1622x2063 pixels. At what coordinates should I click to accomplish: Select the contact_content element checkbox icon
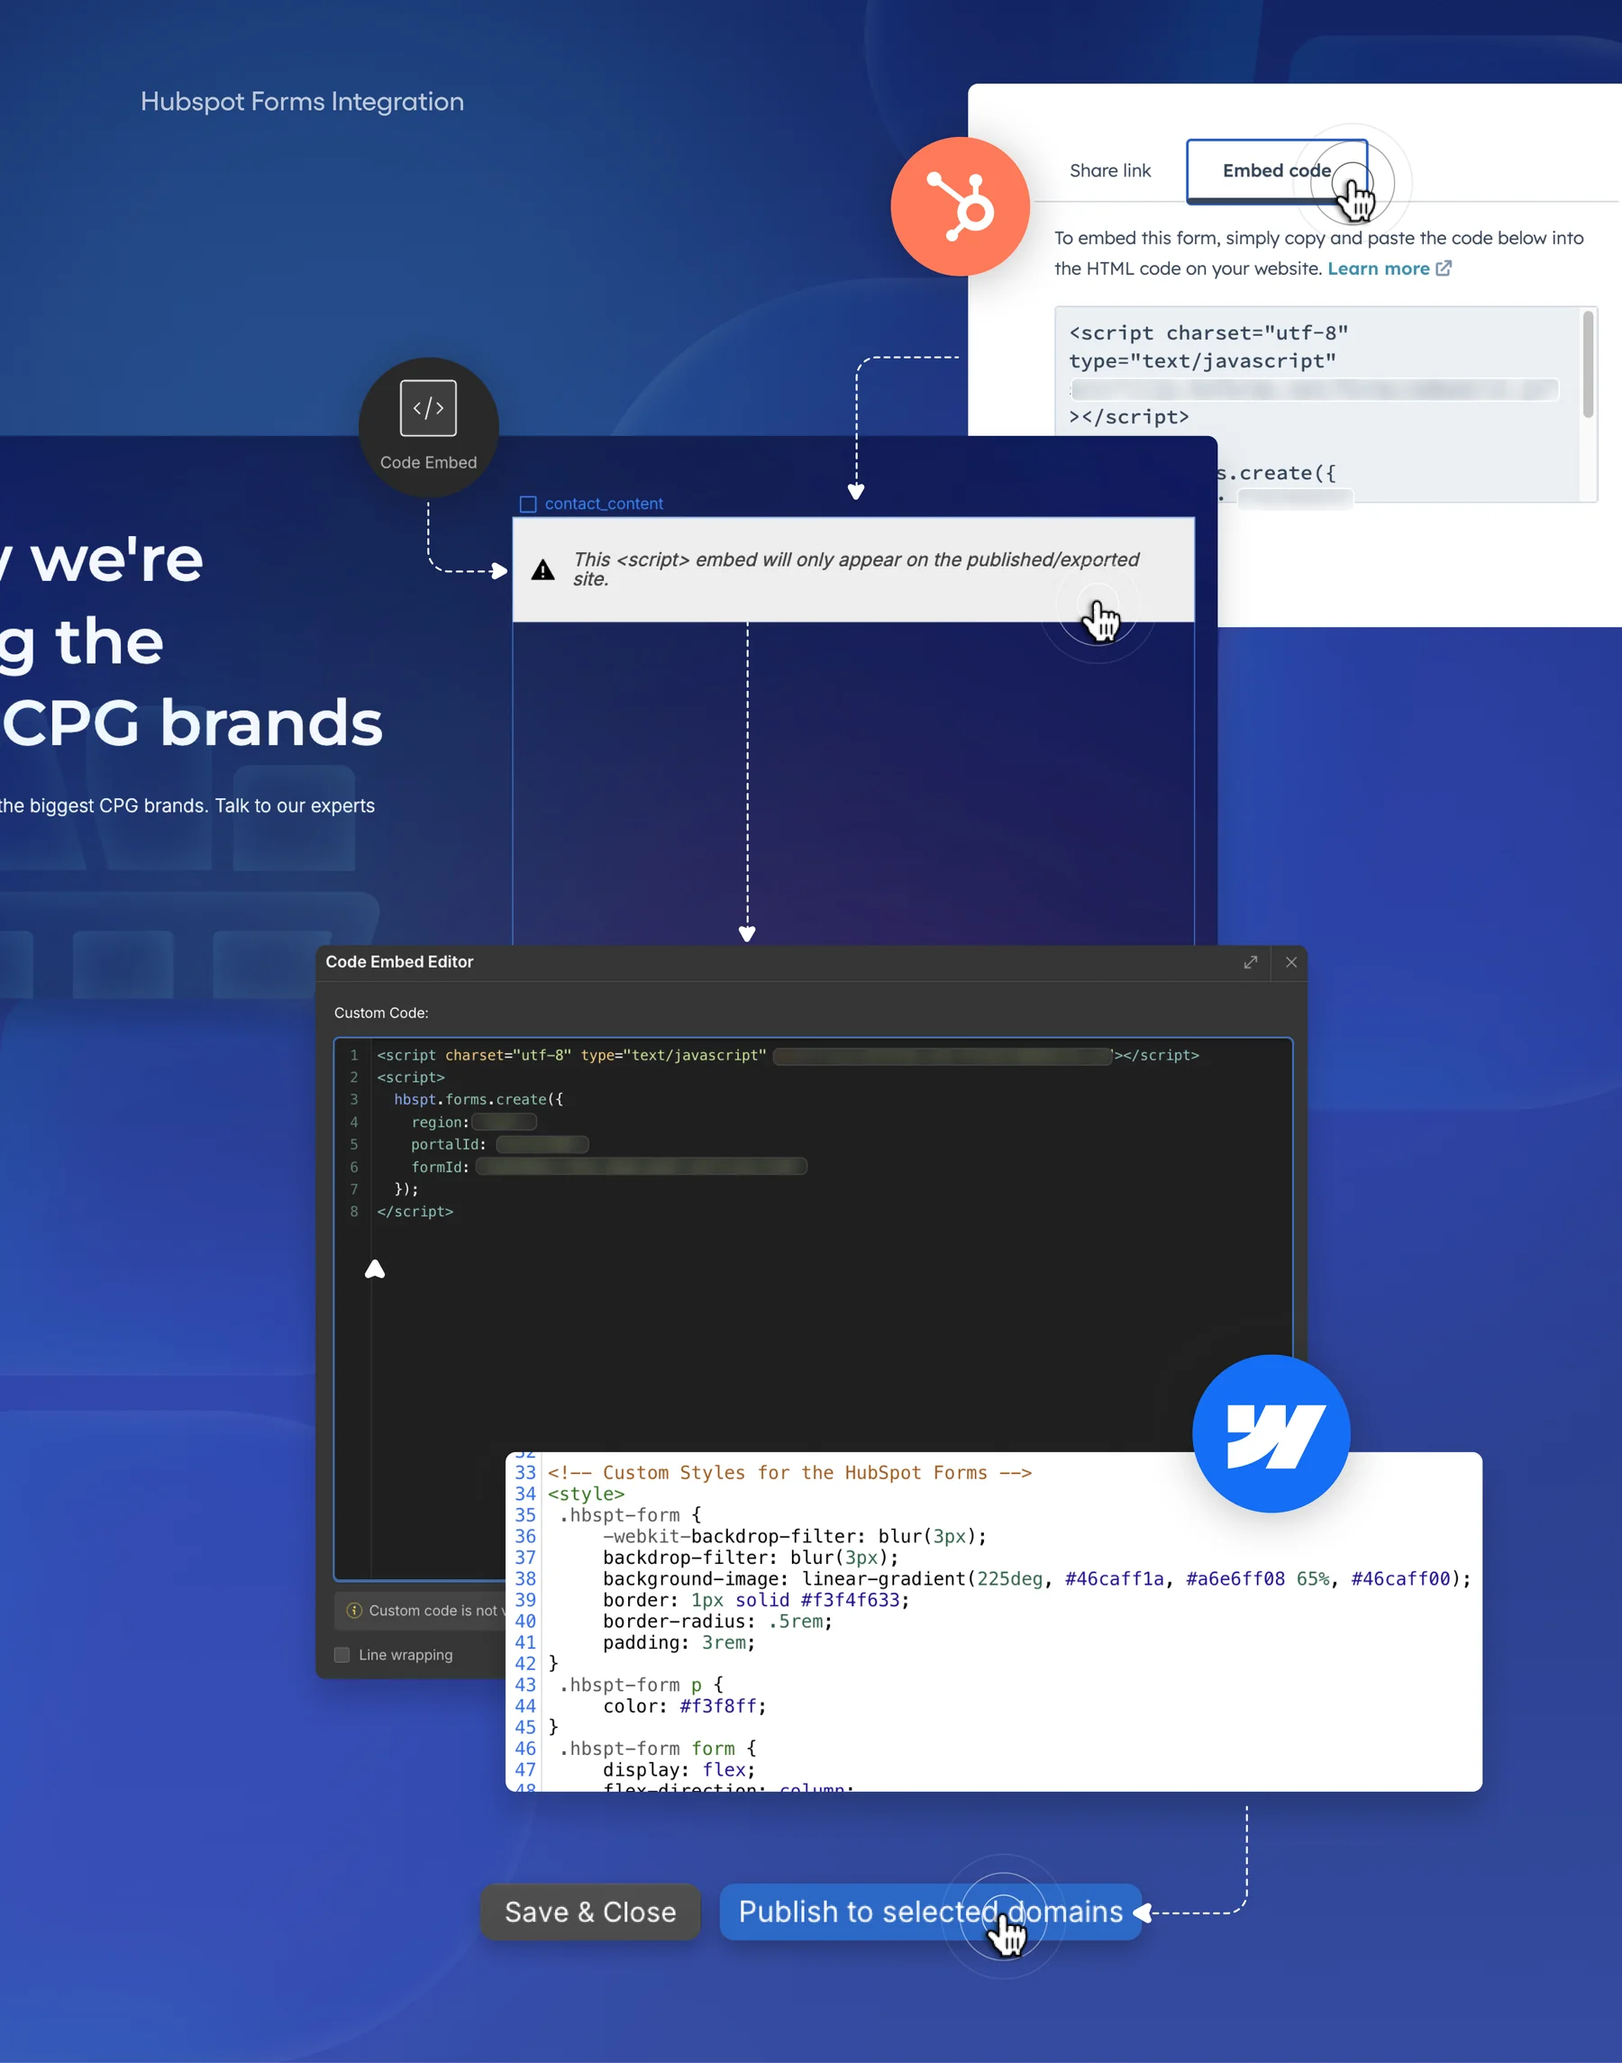tap(528, 504)
